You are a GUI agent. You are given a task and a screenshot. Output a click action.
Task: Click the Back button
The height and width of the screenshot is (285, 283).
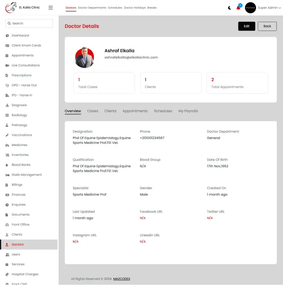pyautogui.click(x=267, y=26)
